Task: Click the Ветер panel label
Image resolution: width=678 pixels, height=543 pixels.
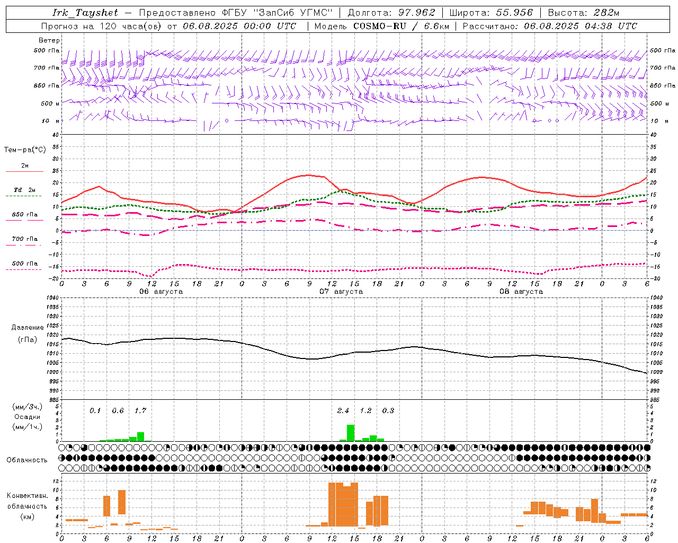Action: [x=49, y=40]
